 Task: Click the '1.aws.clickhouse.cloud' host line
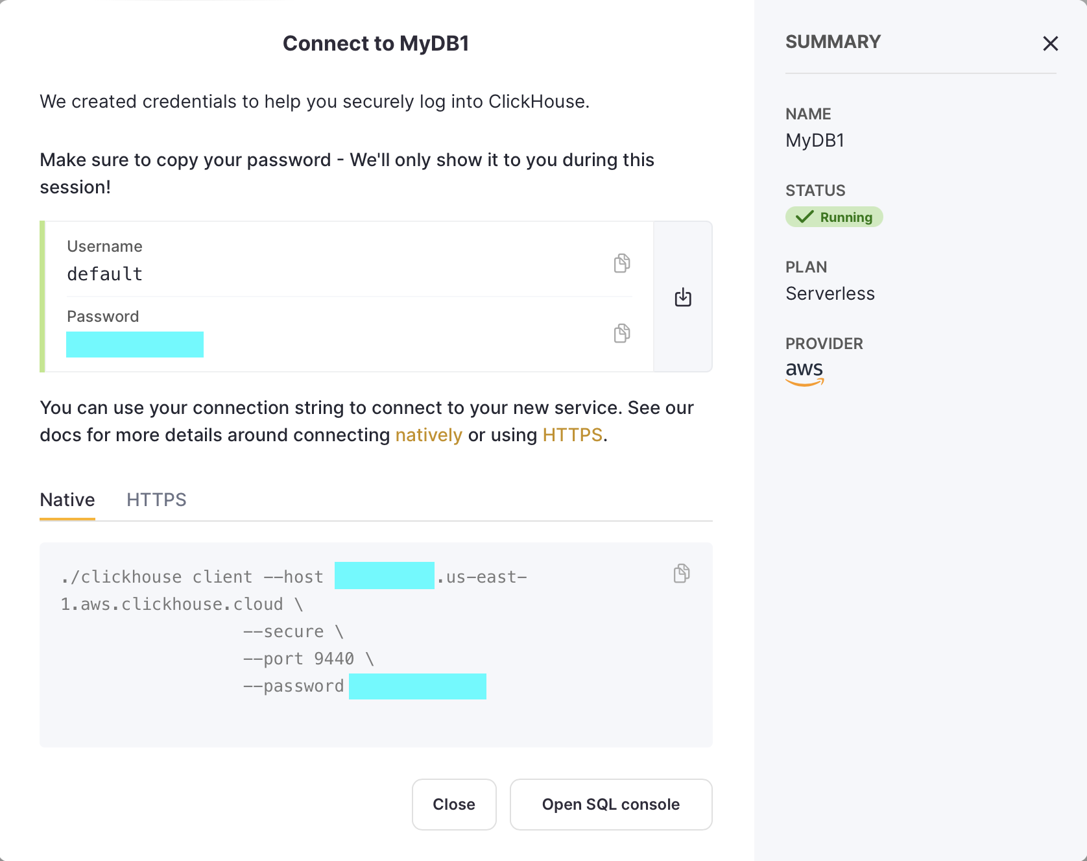pos(182,604)
